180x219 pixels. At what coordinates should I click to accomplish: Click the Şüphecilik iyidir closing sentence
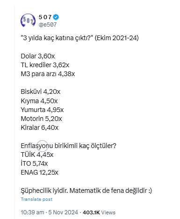coord(86,191)
